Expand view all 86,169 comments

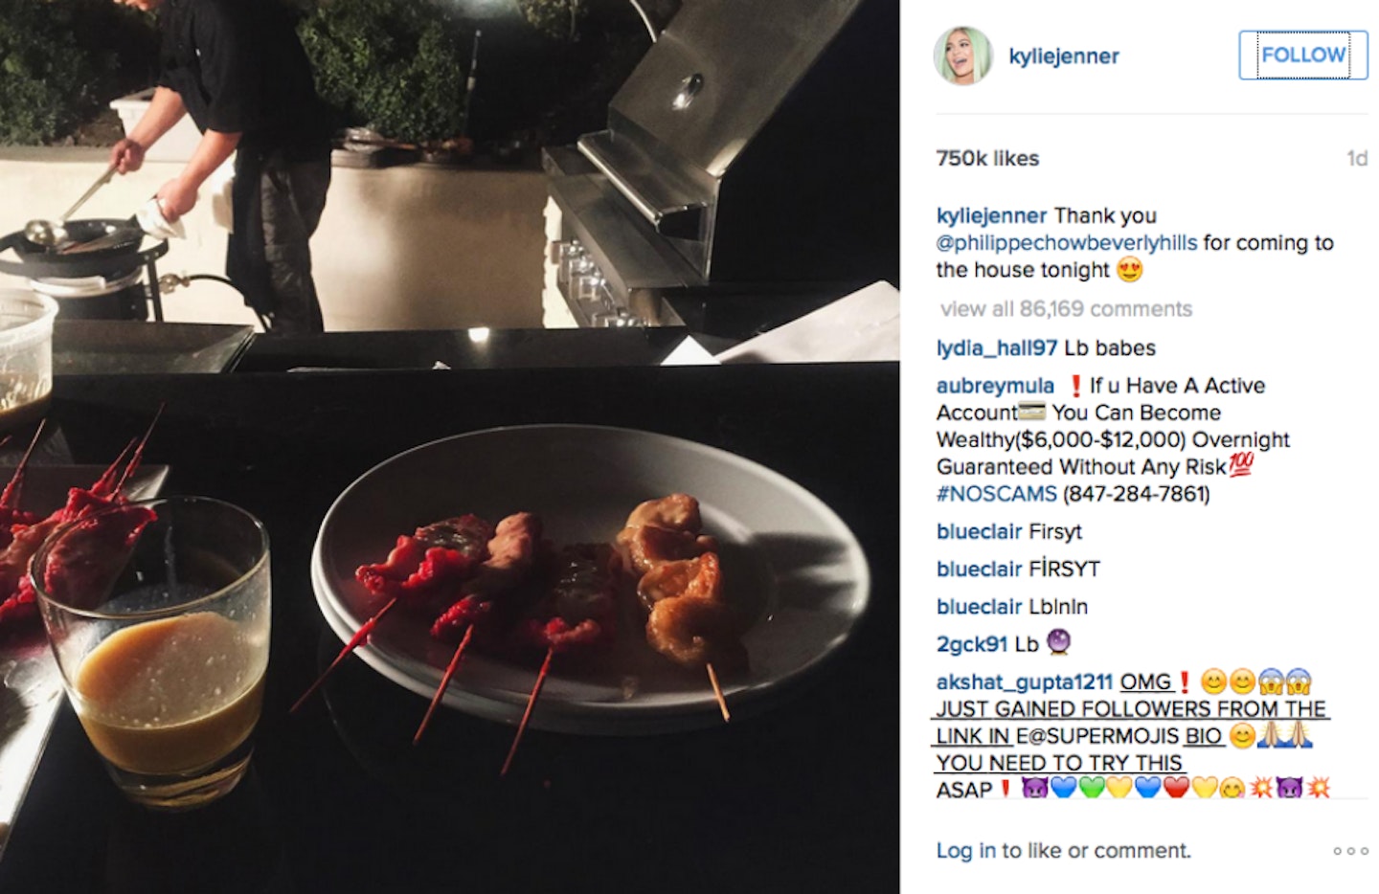pos(1066,309)
